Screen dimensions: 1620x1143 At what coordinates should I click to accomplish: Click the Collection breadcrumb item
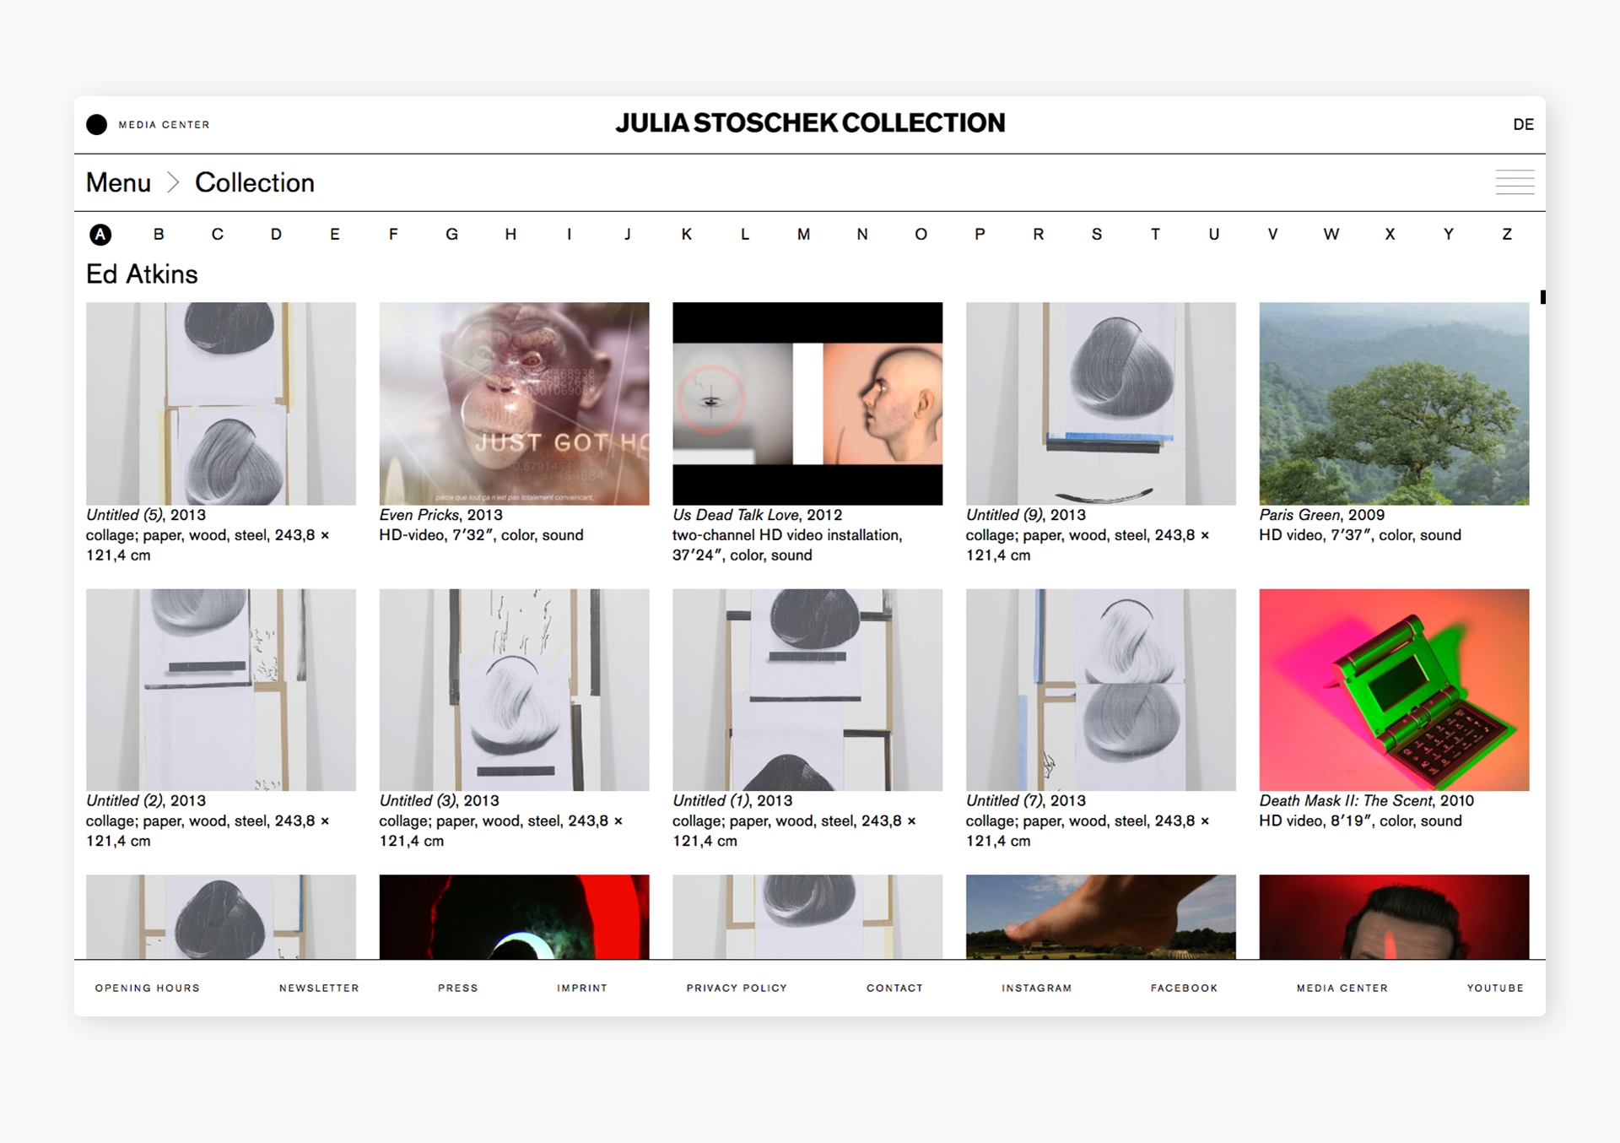[254, 182]
